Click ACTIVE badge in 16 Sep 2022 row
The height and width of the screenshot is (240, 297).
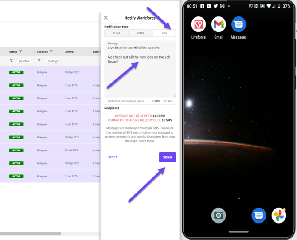point(16,72)
